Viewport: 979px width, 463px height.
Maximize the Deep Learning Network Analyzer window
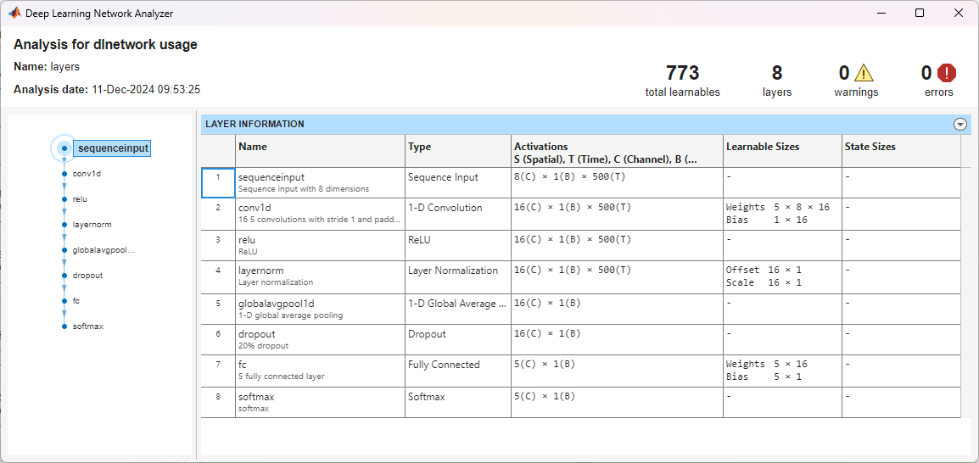click(920, 13)
